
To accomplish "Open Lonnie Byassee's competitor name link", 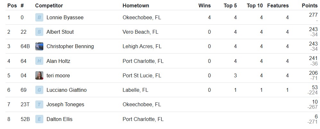I will [x=65, y=18].
